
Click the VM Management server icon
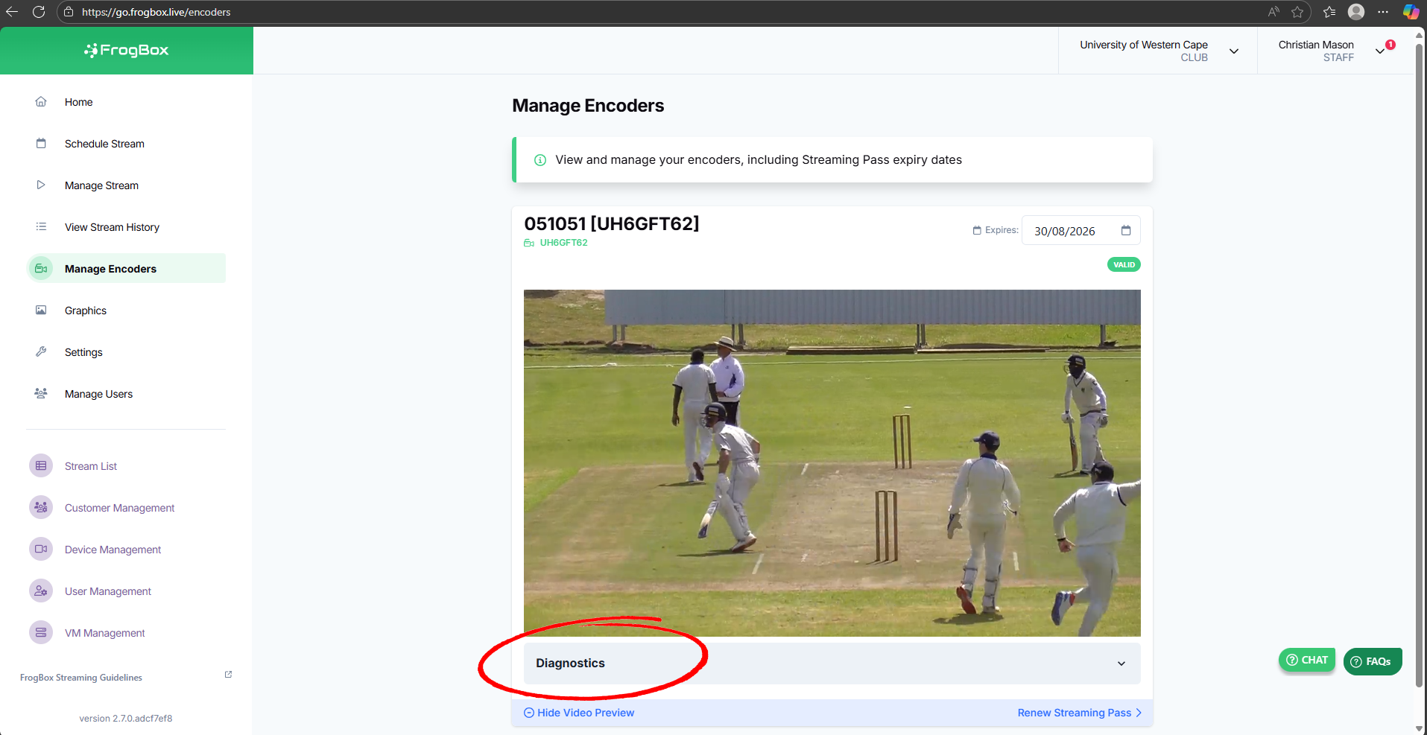coord(41,632)
